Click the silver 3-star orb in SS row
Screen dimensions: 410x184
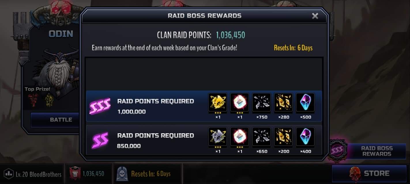[x=218, y=137]
